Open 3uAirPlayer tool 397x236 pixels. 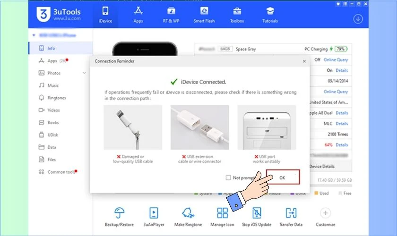click(x=154, y=217)
